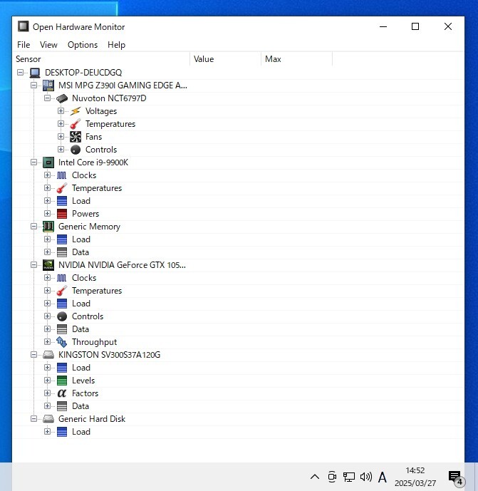Click the CPU Load blue bars icon
Screen dimensions: 478x491
tap(62, 201)
